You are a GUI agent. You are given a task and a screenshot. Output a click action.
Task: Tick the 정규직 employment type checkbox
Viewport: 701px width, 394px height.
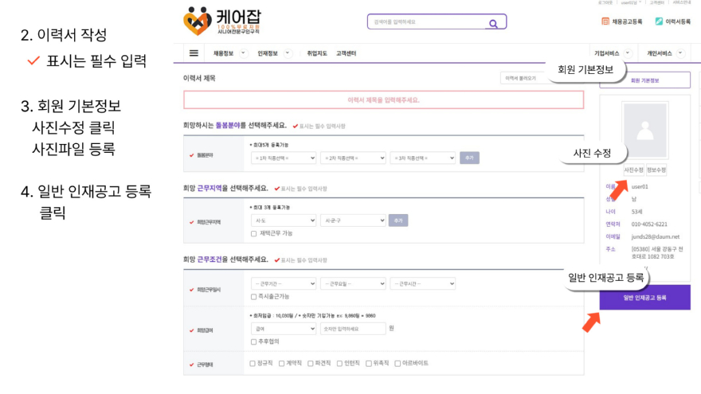pyautogui.click(x=253, y=363)
